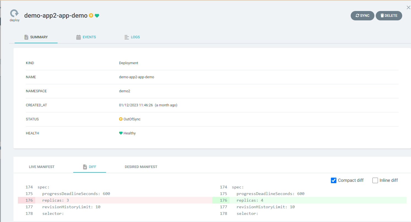Click right diff line revisionHistoryLimit: 10
The width and height of the screenshot is (411, 222).
266,207
